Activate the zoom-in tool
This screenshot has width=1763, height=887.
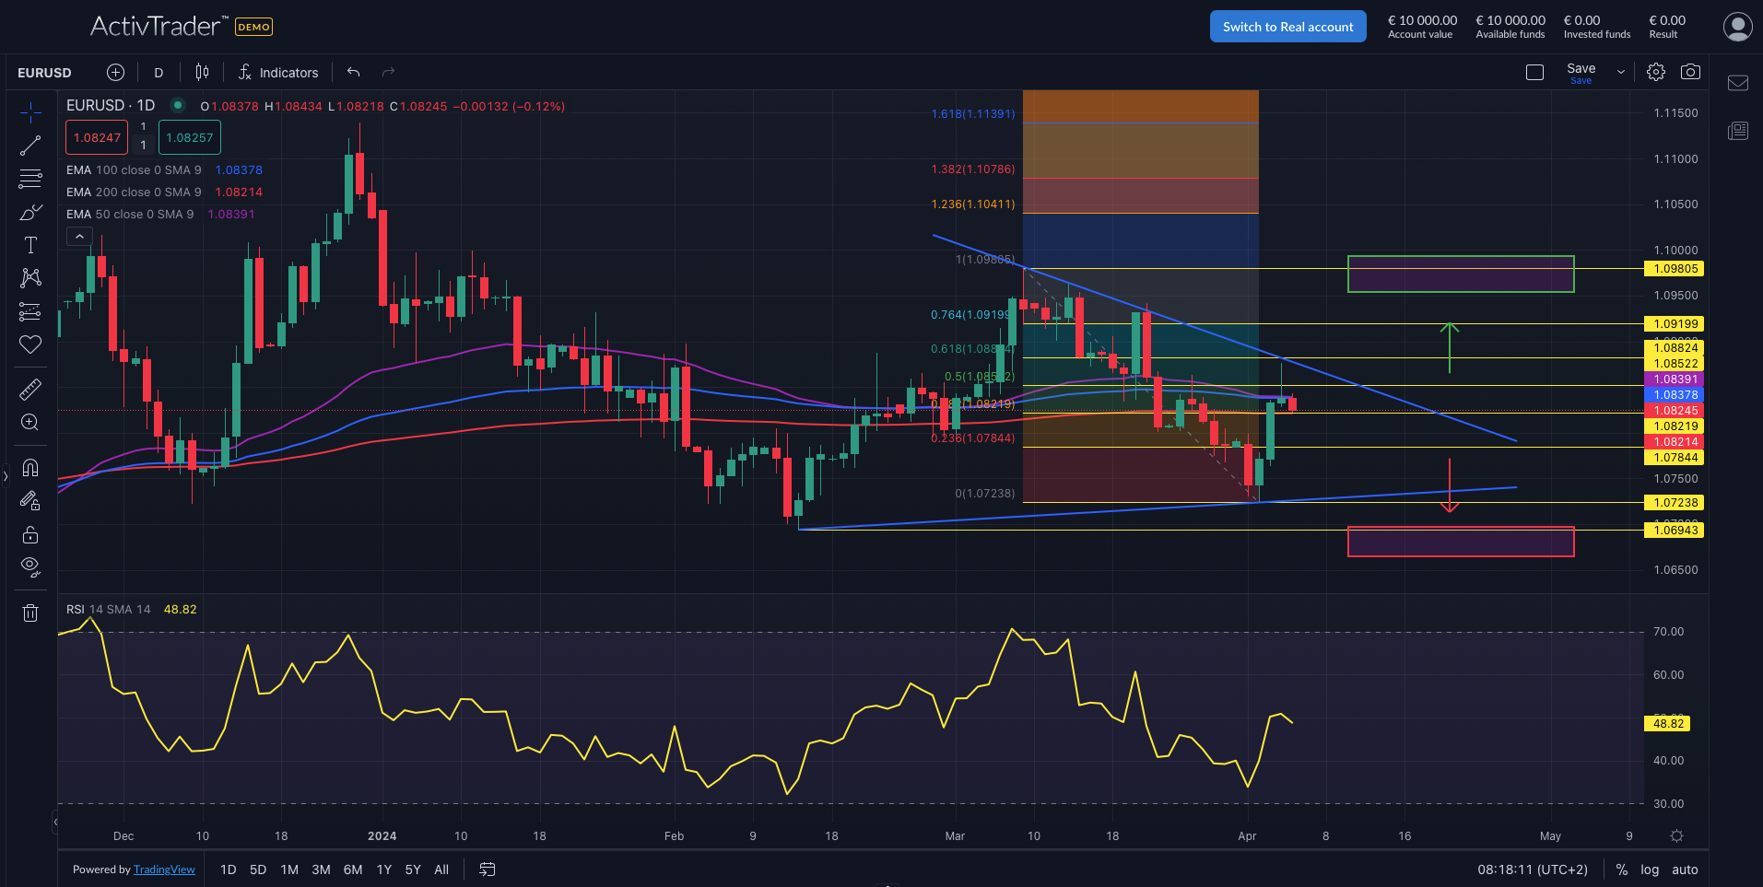[30, 422]
